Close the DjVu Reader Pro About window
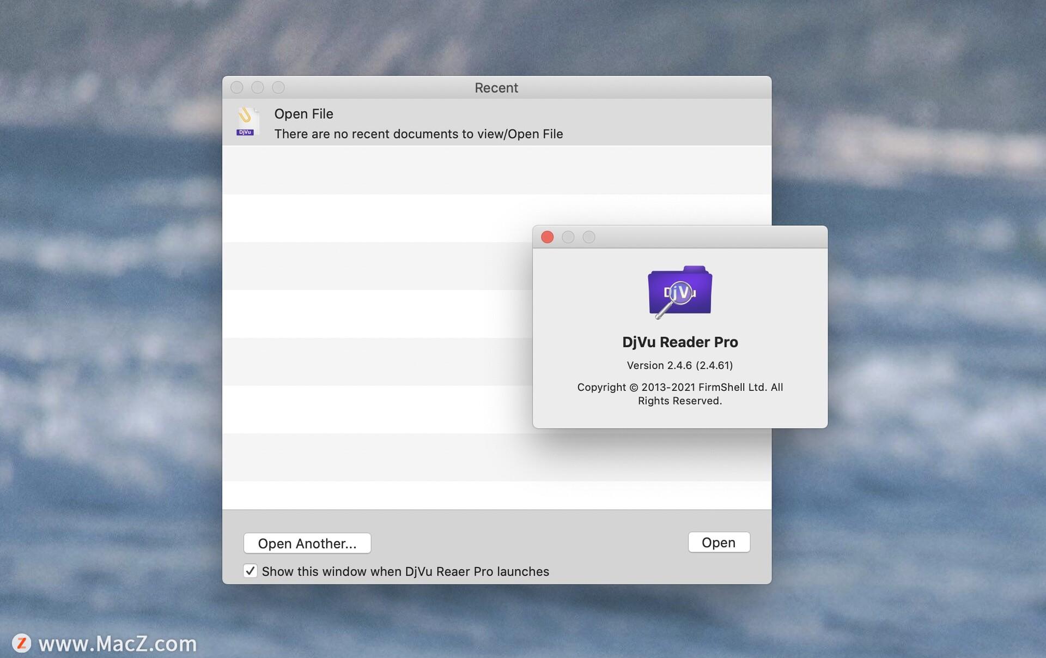Screen dimensions: 1046x658 (x=547, y=237)
